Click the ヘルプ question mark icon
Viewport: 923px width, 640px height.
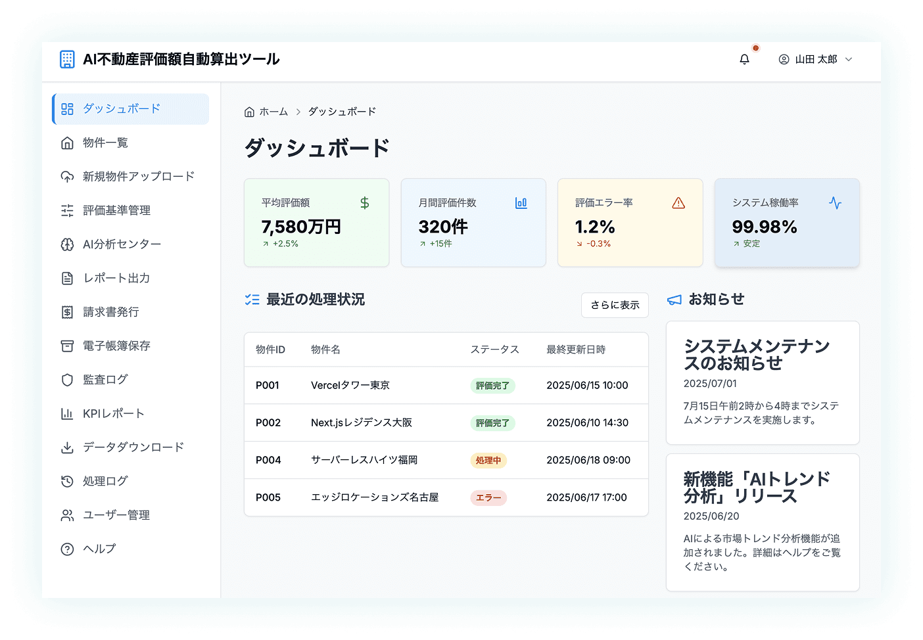[67, 549]
